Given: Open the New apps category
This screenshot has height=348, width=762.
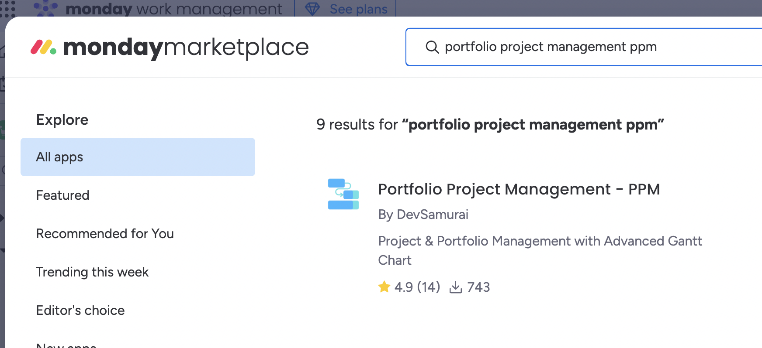Looking at the screenshot, I should click(x=66, y=345).
